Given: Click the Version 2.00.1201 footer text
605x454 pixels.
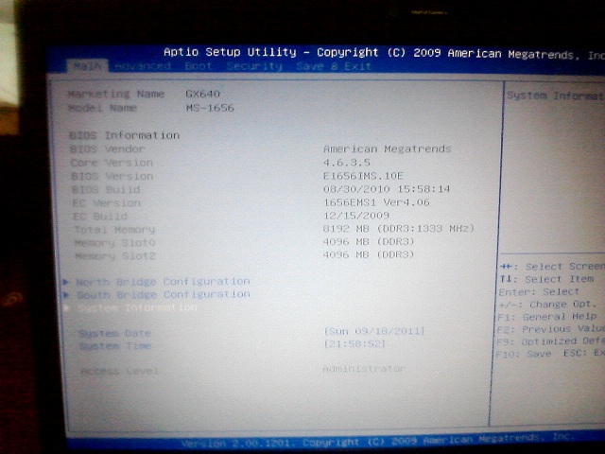Looking at the screenshot, I should click(237, 444).
